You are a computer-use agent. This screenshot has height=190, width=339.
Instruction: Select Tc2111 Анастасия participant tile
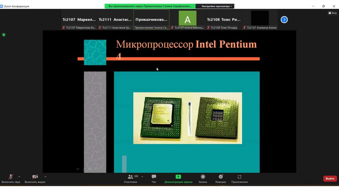pos(115,20)
